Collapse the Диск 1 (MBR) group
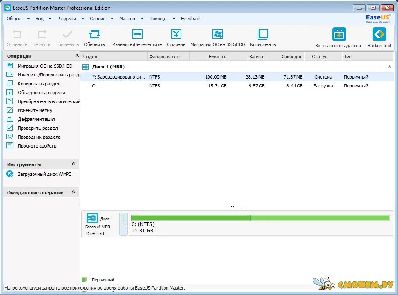Screen dimensions: 398x295 390,66
